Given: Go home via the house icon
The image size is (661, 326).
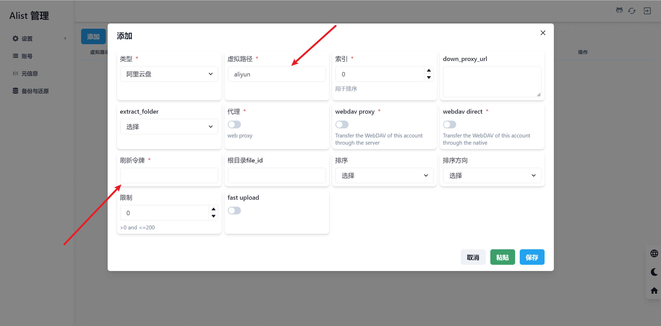Looking at the screenshot, I should pyautogui.click(x=654, y=291).
